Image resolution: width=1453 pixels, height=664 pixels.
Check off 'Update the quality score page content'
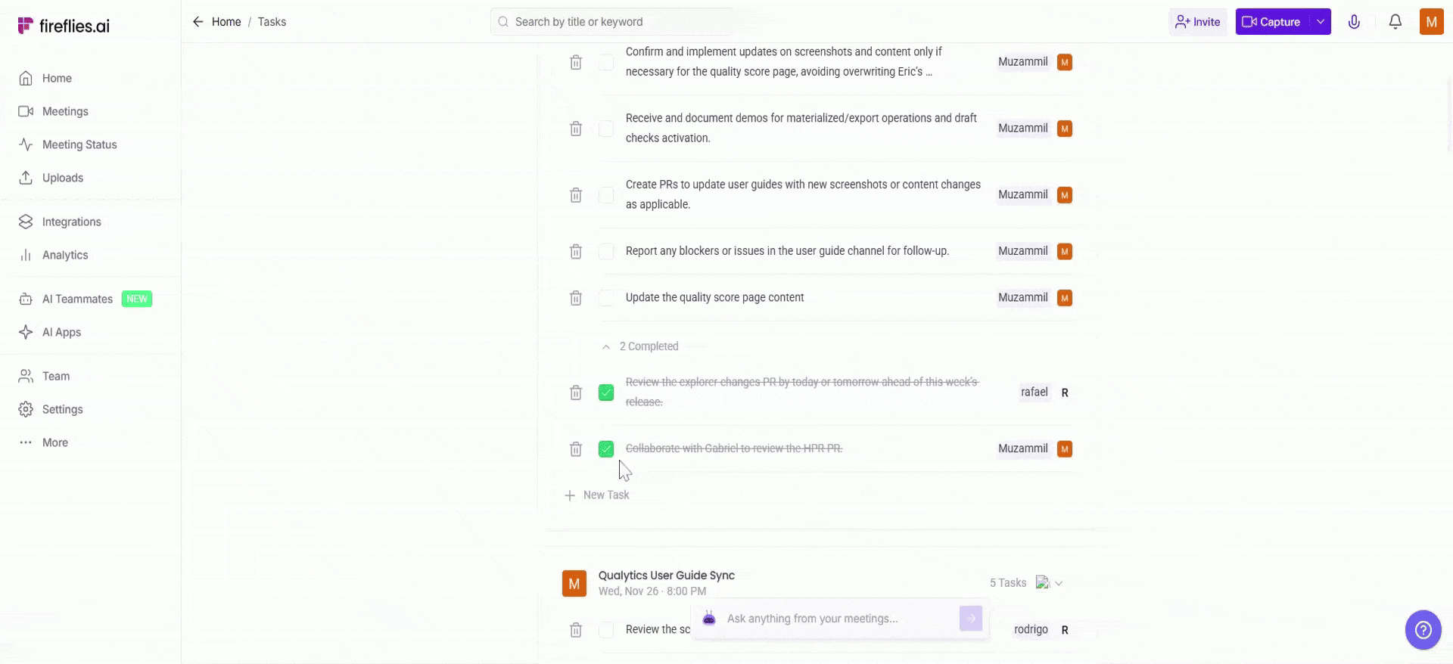[x=606, y=298]
